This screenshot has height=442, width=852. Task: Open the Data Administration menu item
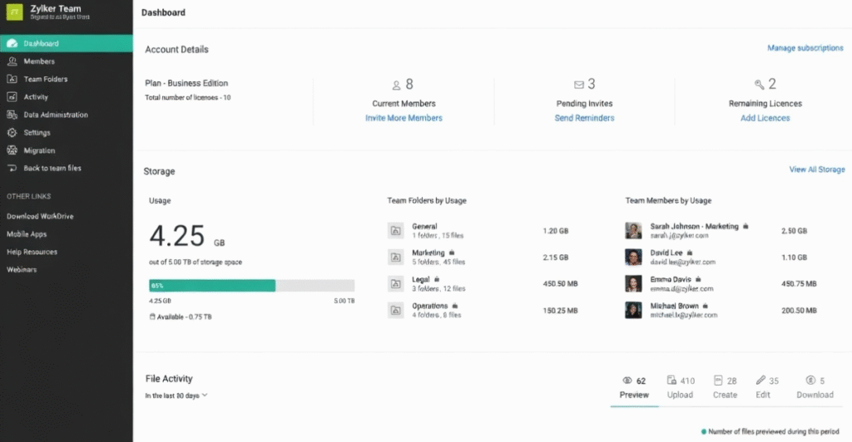[x=67, y=115]
